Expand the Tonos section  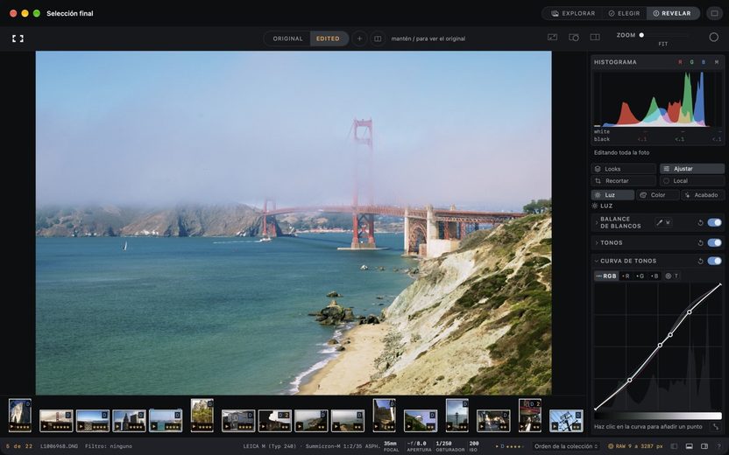[597, 243]
